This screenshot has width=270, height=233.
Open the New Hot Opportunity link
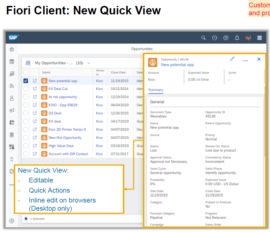pos(65,138)
